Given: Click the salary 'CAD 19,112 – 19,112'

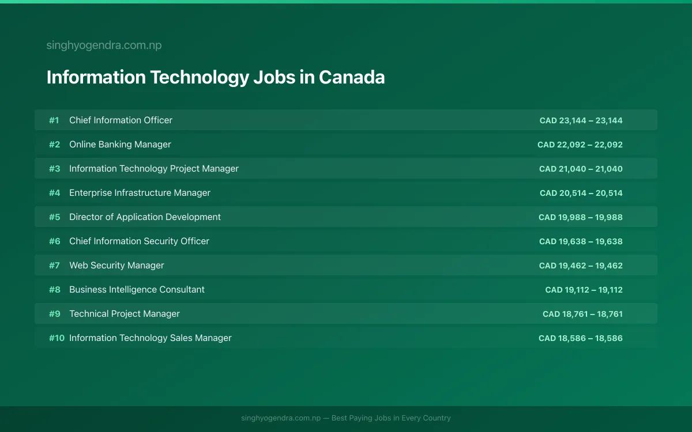Looking at the screenshot, I should coord(584,290).
